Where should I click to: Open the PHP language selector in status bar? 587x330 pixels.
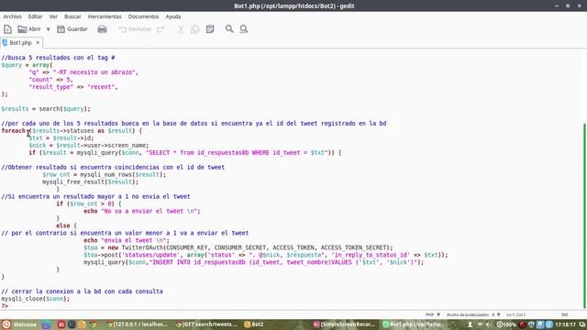point(433,315)
